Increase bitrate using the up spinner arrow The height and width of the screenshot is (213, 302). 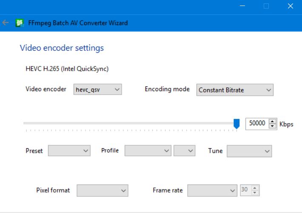[x=273, y=121]
